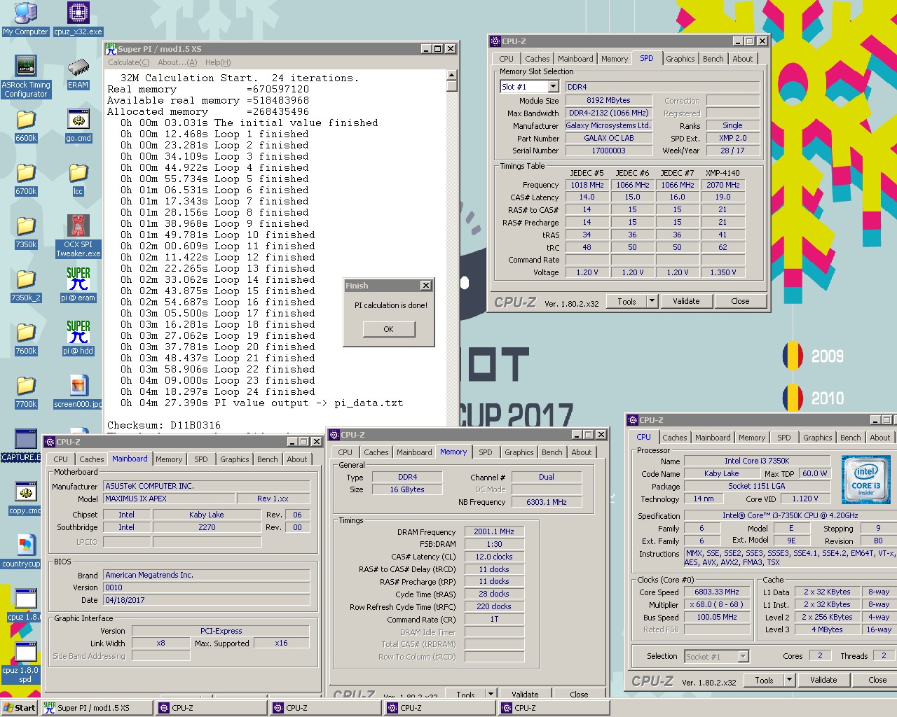Click Validate in Memory window

click(525, 695)
